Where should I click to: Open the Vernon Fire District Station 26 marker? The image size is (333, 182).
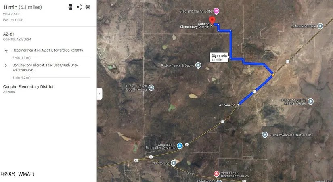[x=216, y=174]
